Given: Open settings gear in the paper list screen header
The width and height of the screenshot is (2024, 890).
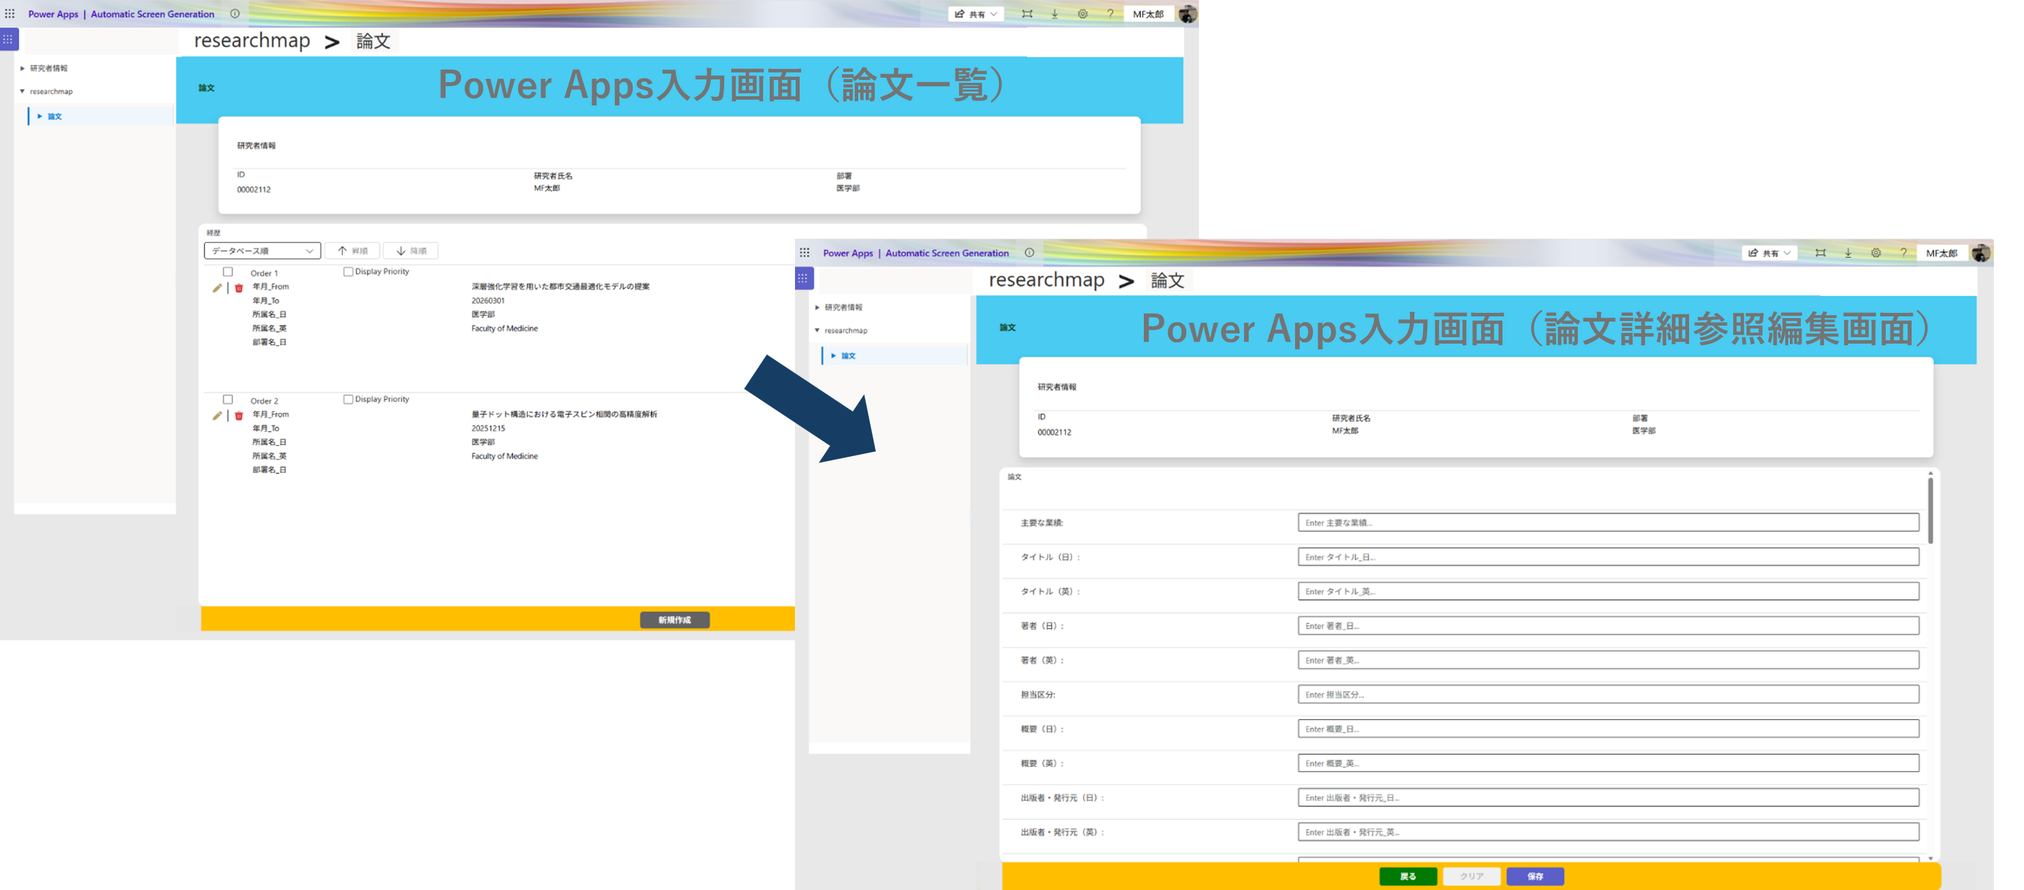Looking at the screenshot, I should tap(1082, 14).
